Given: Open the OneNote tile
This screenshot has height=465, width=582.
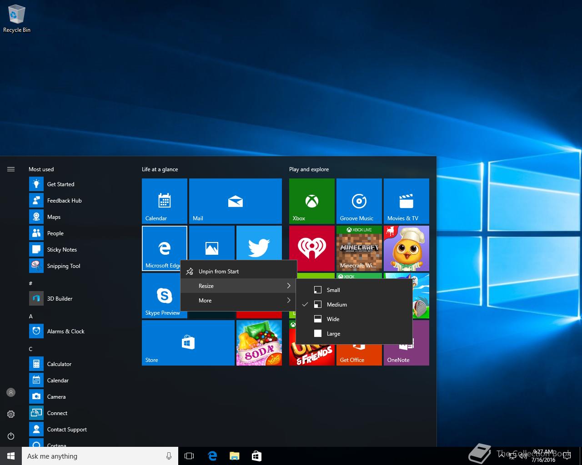Looking at the screenshot, I should pyautogui.click(x=406, y=355).
